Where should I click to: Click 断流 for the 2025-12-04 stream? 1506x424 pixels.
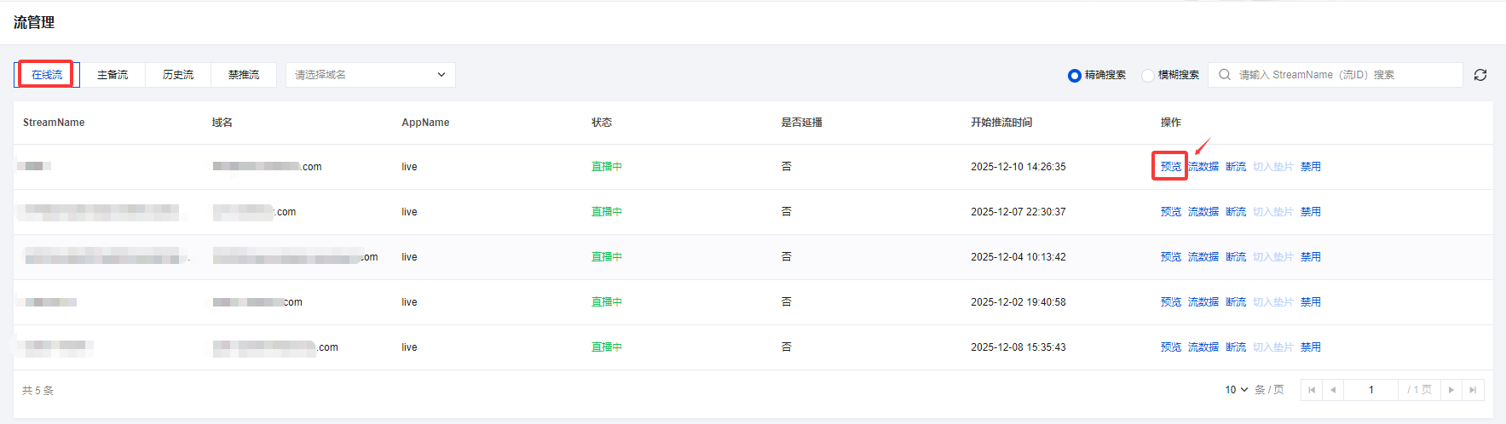tap(1236, 257)
